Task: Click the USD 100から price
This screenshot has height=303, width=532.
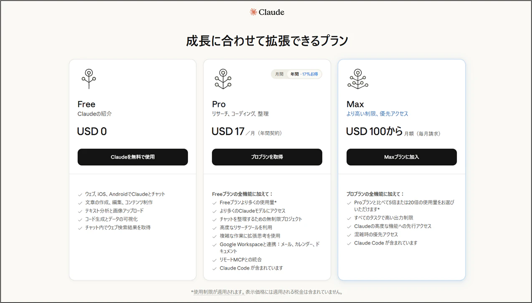Action: (x=374, y=131)
